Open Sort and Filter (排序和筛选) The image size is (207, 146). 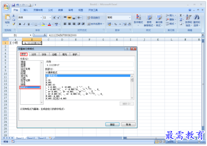pyautogui.click(x=189, y=20)
